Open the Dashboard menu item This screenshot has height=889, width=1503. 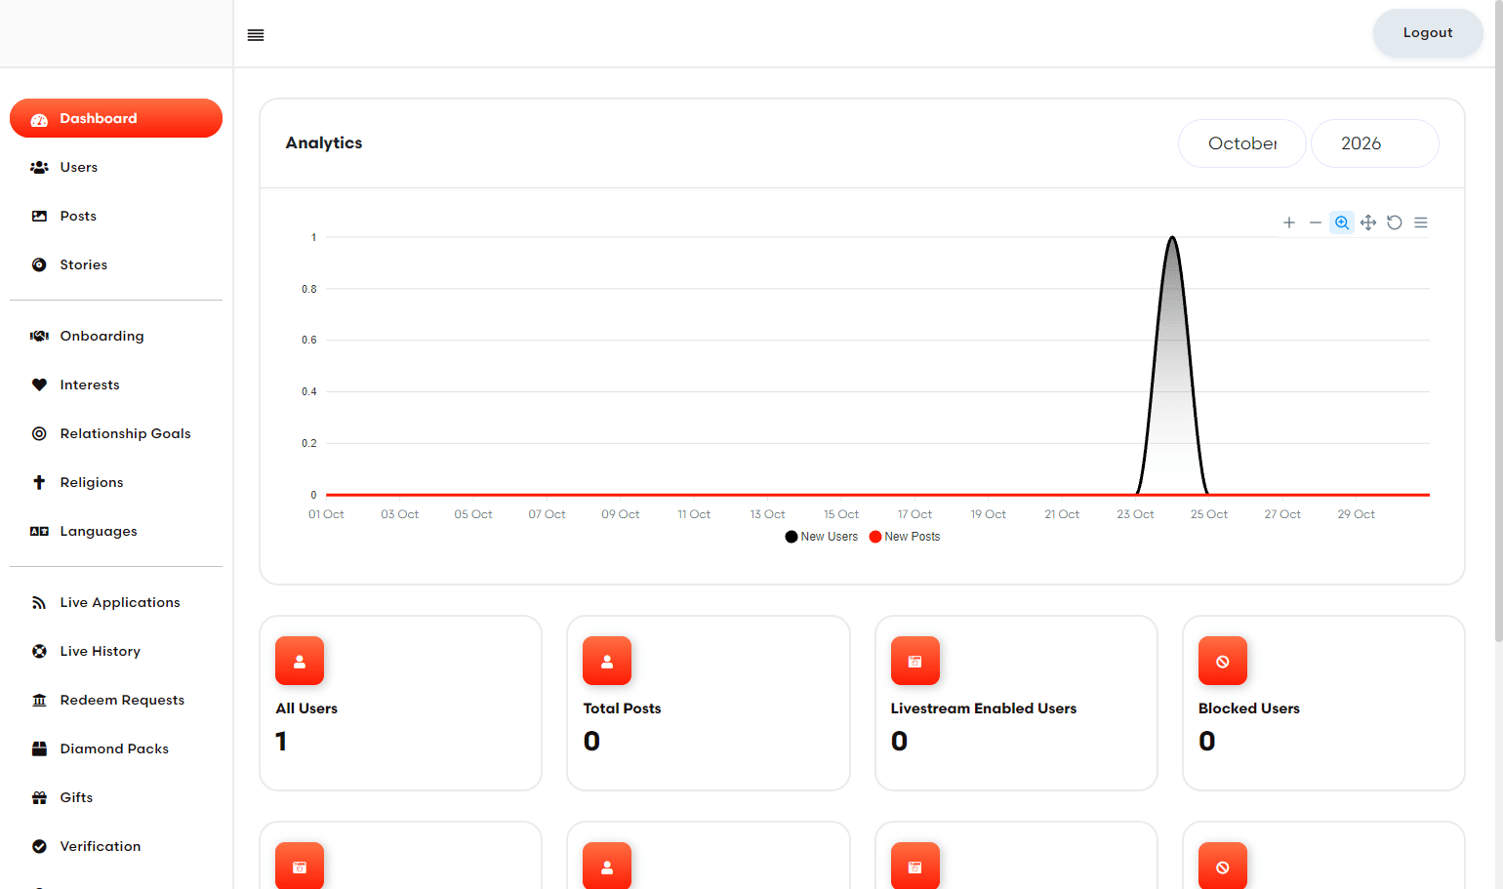(116, 118)
